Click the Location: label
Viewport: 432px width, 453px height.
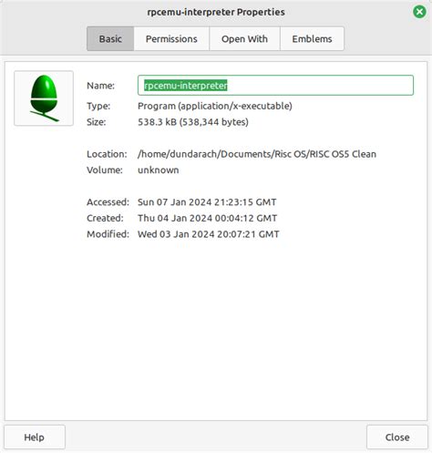pos(107,154)
